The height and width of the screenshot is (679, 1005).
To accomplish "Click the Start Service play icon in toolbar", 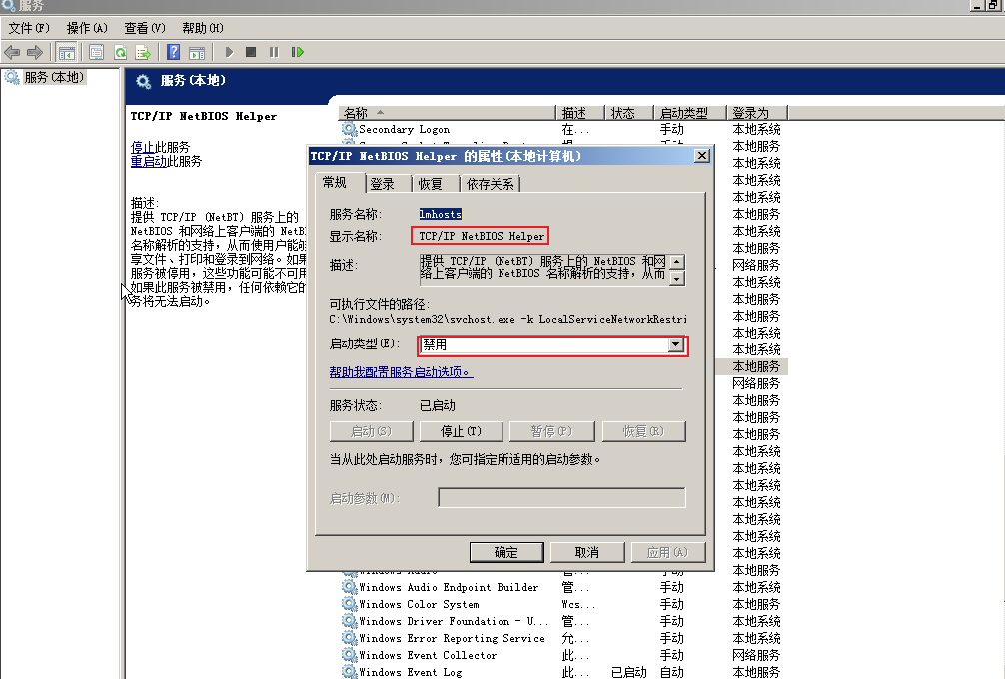I will (x=229, y=52).
